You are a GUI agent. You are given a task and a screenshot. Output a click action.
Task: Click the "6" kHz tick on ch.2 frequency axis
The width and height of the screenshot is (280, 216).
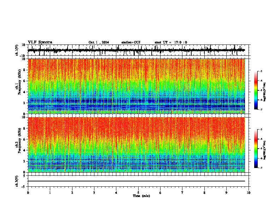(25, 139)
